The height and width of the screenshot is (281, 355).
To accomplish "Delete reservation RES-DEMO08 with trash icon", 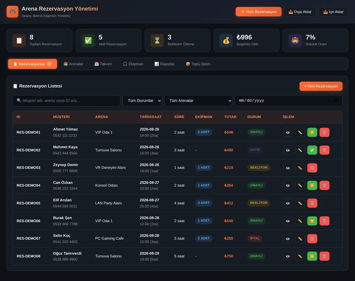I will point(324,256).
